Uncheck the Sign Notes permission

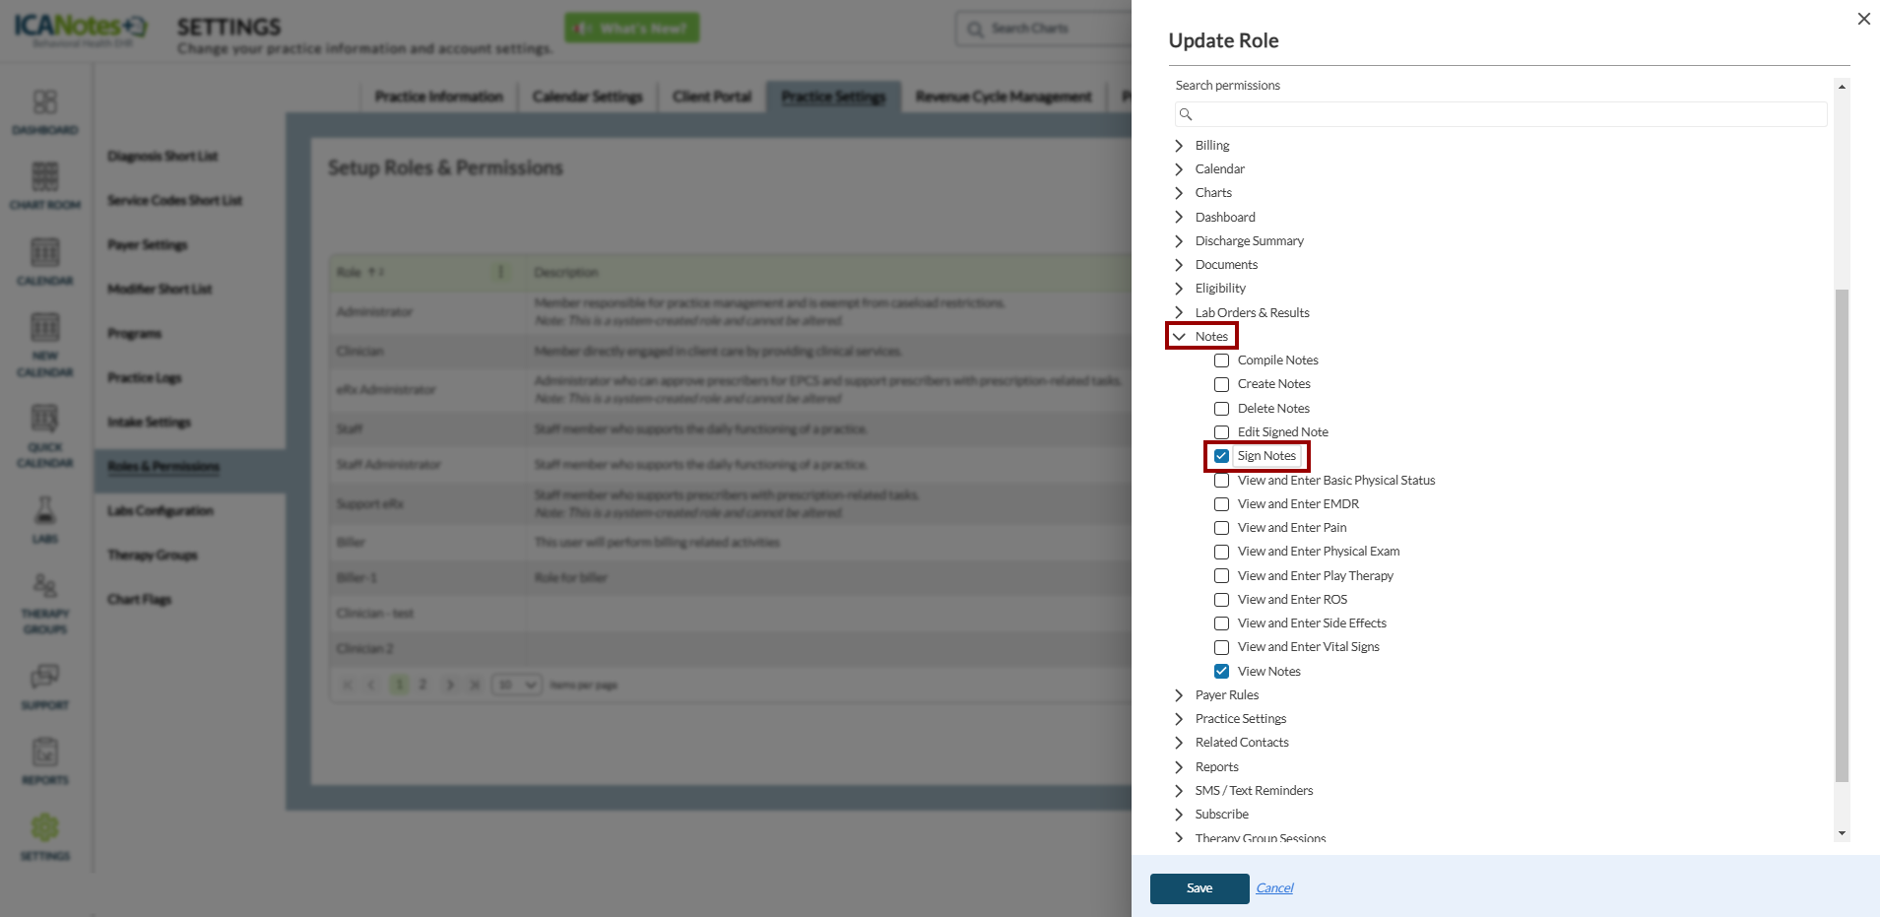[1221, 456]
